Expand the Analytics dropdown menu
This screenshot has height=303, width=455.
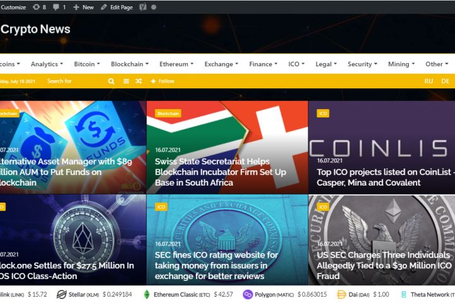(47, 64)
